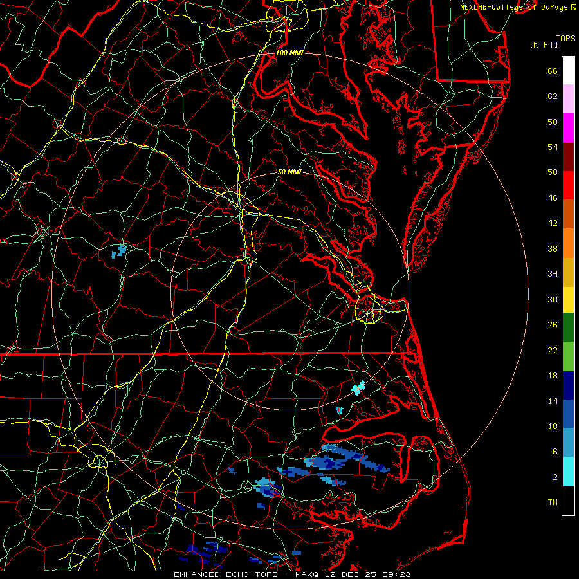Click the '10' legend value
This screenshot has height=579, width=579.
(553, 426)
